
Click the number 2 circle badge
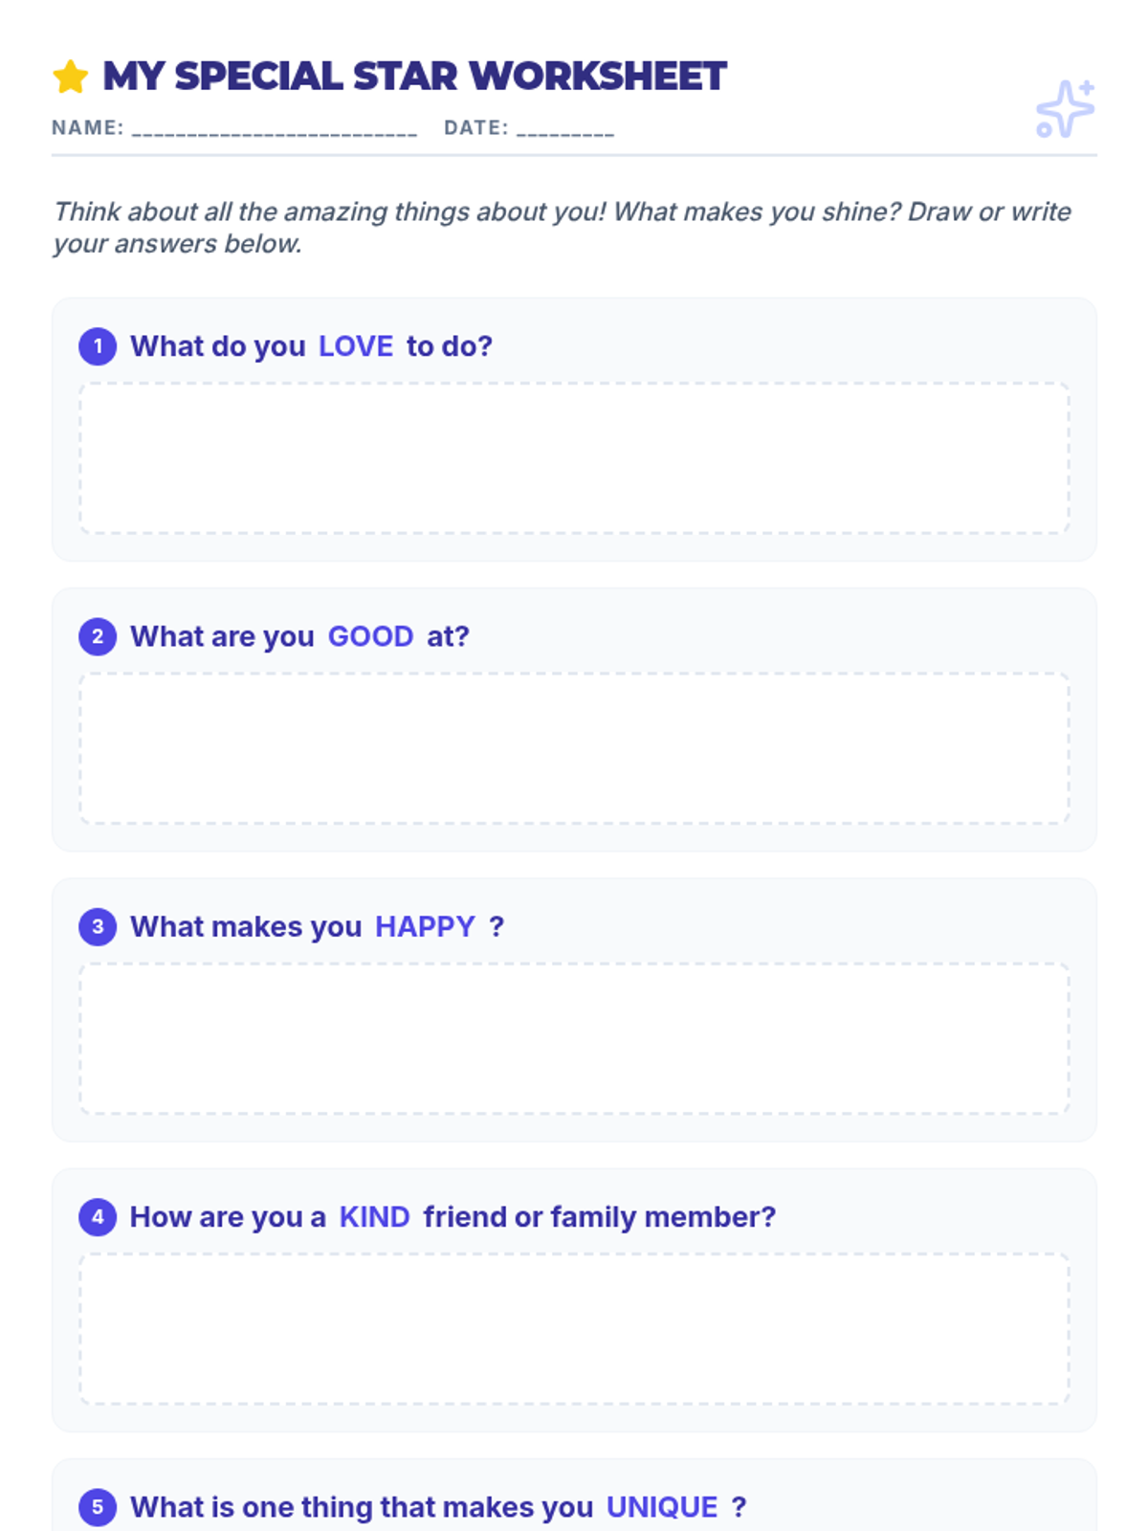pyautogui.click(x=98, y=636)
